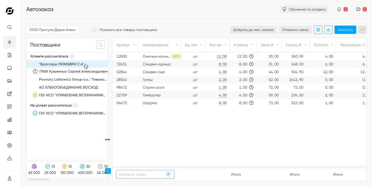372x186 pixels.
Task: Open the chat messages icon
Action: tap(358, 9)
